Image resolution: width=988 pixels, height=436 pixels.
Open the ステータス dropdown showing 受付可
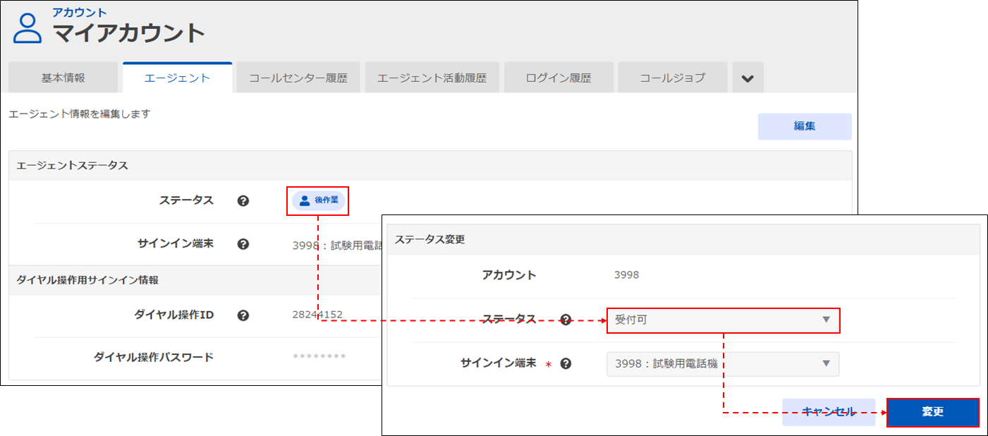pos(723,320)
